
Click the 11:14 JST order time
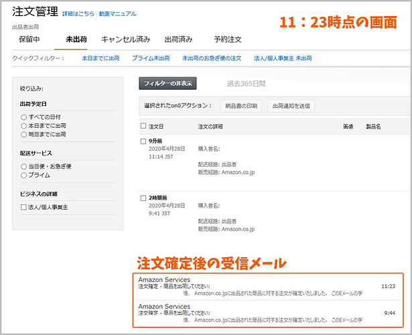click(161, 157)
